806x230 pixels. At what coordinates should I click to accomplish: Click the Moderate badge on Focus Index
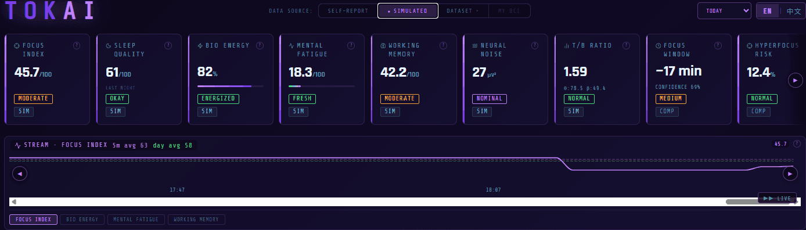pyautogui.click(x=33, y=99)
